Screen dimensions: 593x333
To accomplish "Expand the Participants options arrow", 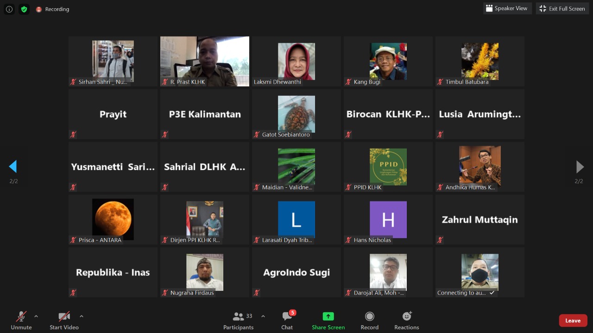I will [263, 316].
